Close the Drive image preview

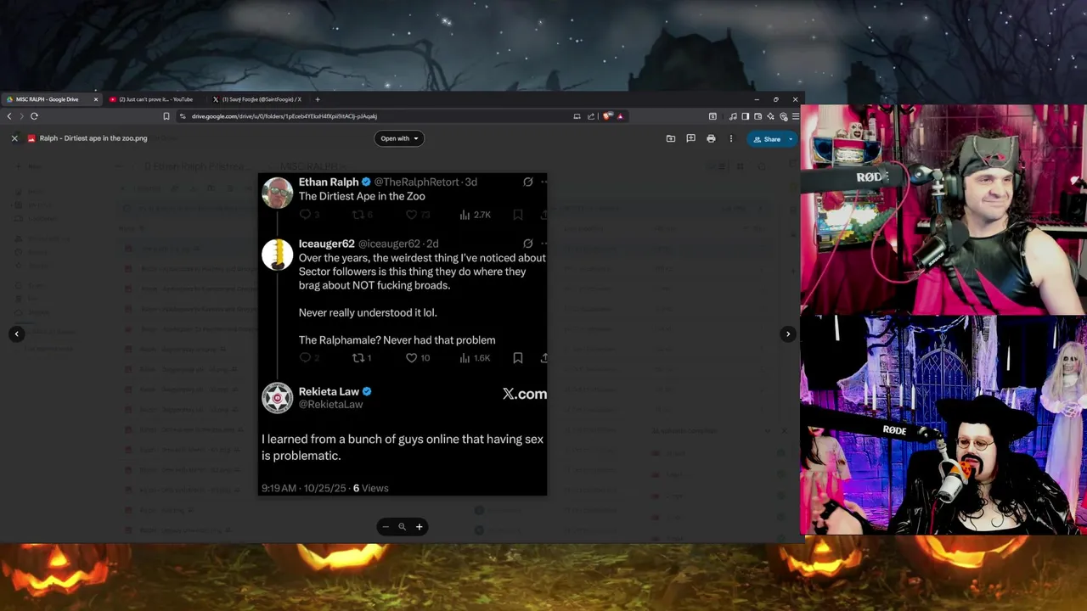(14, 138)
